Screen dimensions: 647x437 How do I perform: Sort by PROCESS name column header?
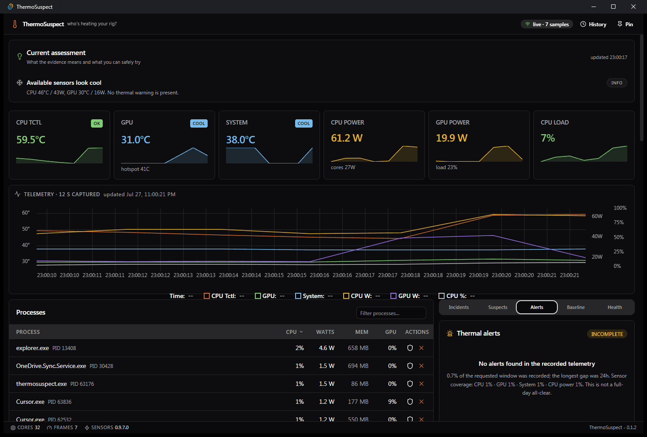[28, 332]
